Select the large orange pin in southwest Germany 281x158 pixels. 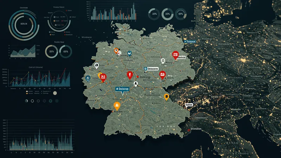117,105
